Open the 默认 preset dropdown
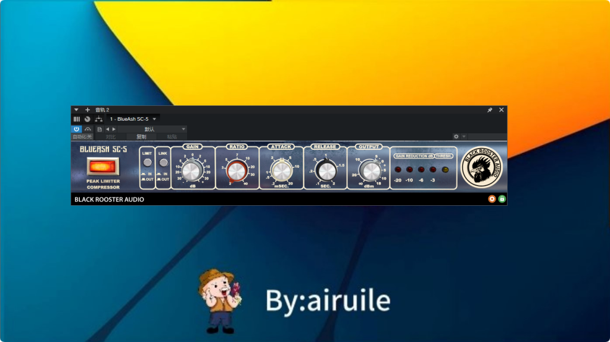Image resolution: width=610 pixels, height=342 pixels. point(152,129)
